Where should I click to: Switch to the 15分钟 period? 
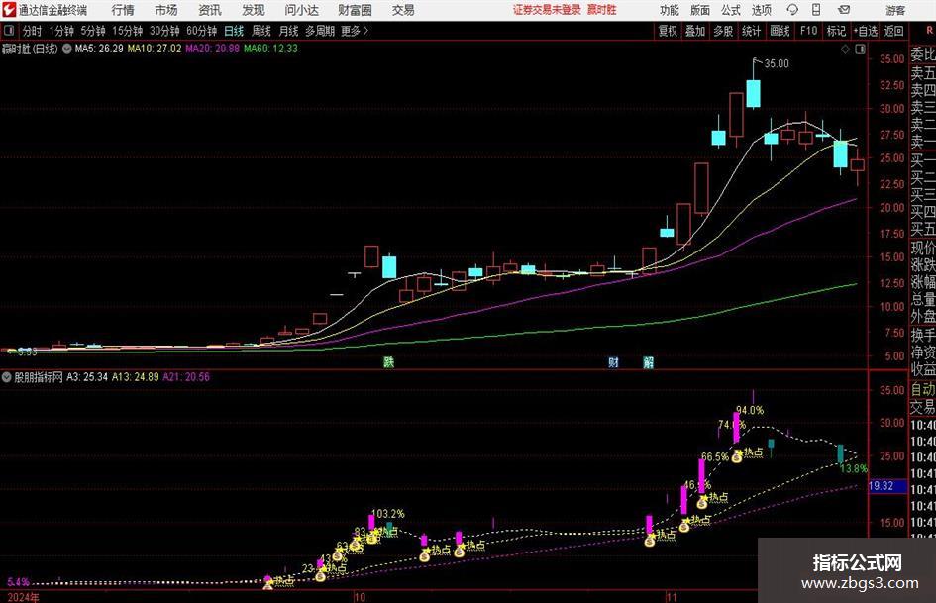point(127,31)
